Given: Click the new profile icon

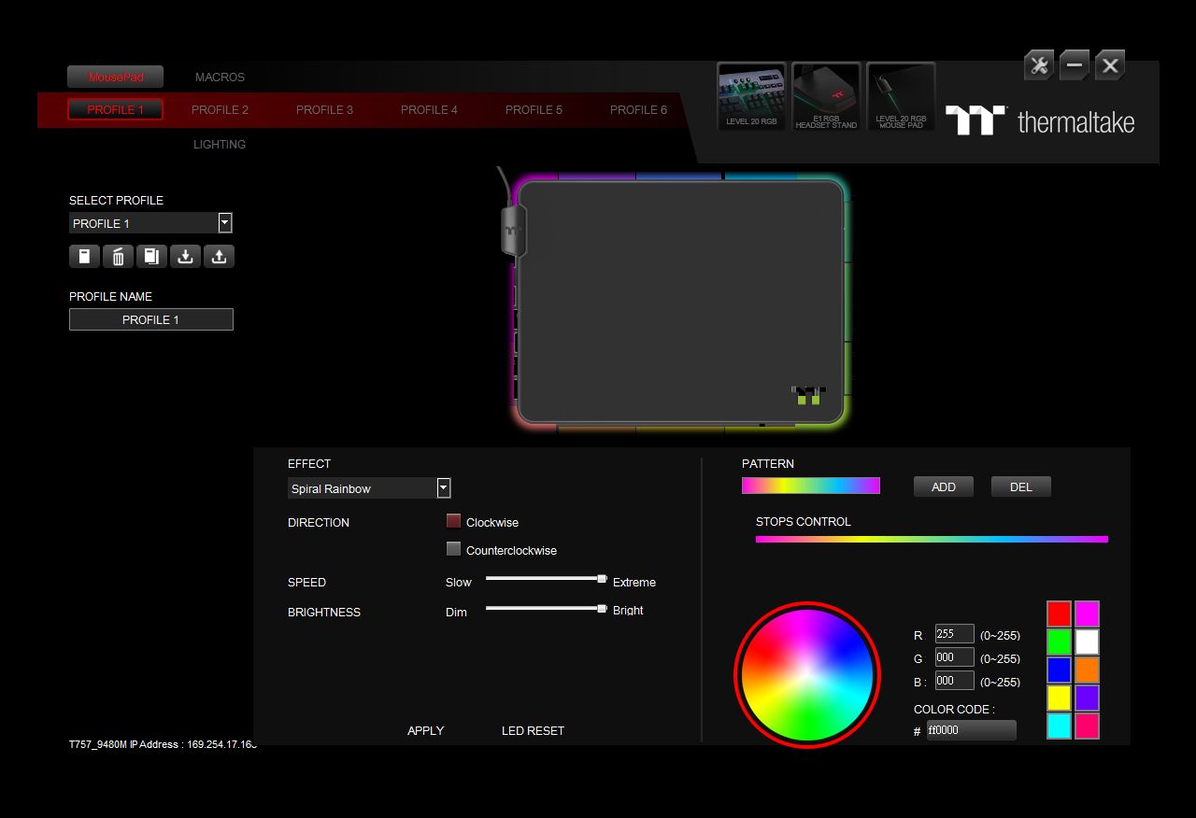Looking at the screenshot, I should click(84, 257).
